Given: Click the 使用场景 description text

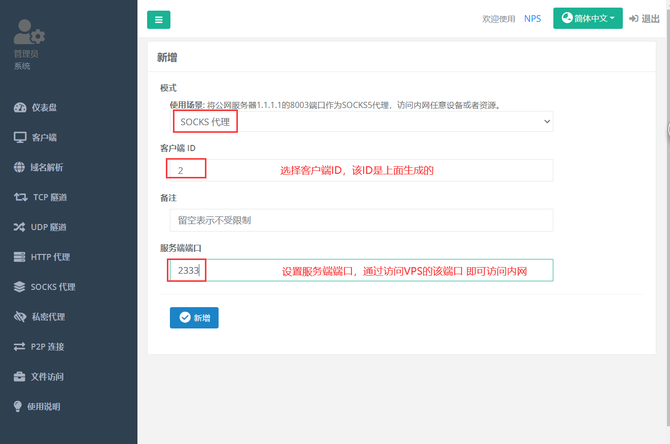Looking at the screenshot, I should (335, 105).
